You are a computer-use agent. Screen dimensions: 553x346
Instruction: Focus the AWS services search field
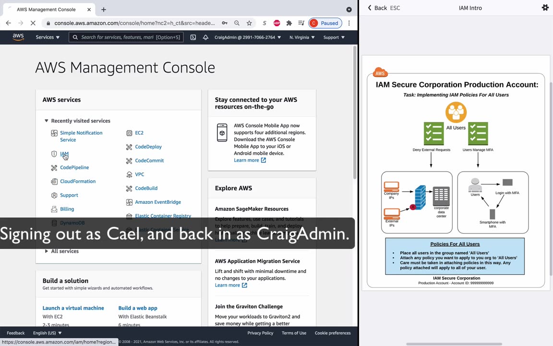pyautogui.click(x=126, y=37)
